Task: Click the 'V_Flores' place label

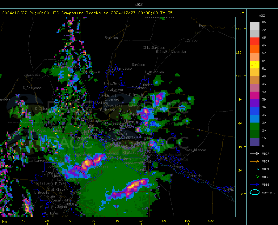Action: pyautogui.click(x=51, y=213)
